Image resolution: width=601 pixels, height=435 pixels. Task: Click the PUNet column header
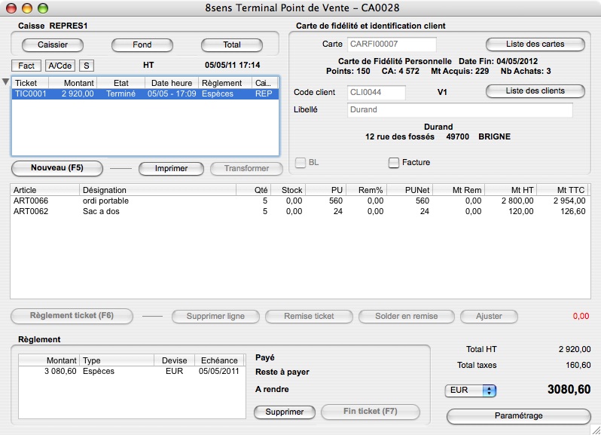click(410, 190)
